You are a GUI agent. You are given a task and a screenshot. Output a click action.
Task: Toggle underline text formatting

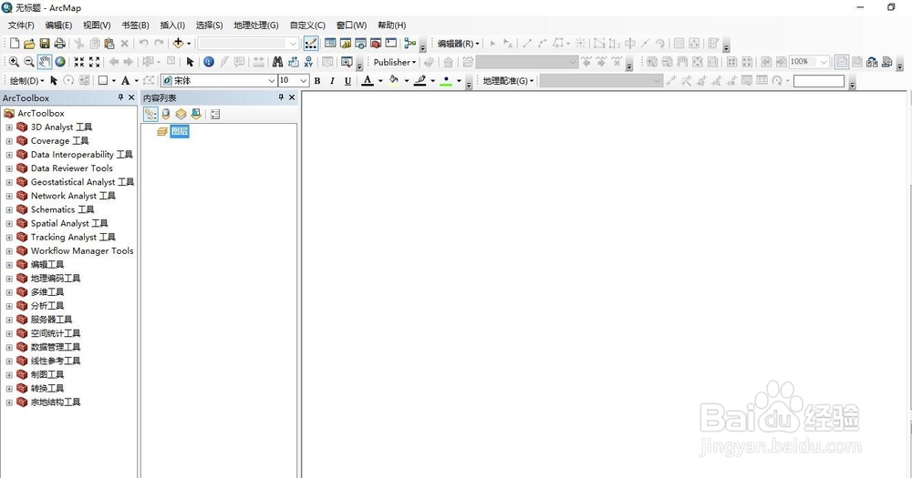pos(347,81)
